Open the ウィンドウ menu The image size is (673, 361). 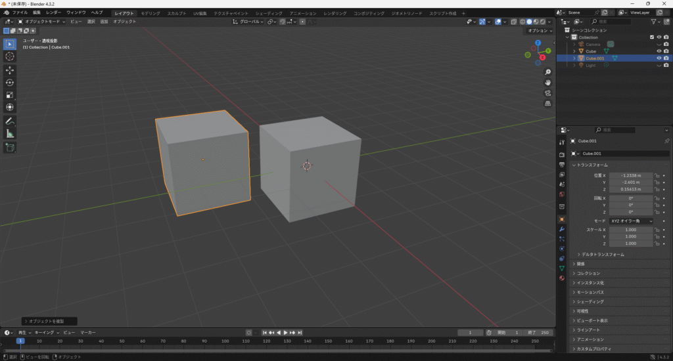(76, 13)
